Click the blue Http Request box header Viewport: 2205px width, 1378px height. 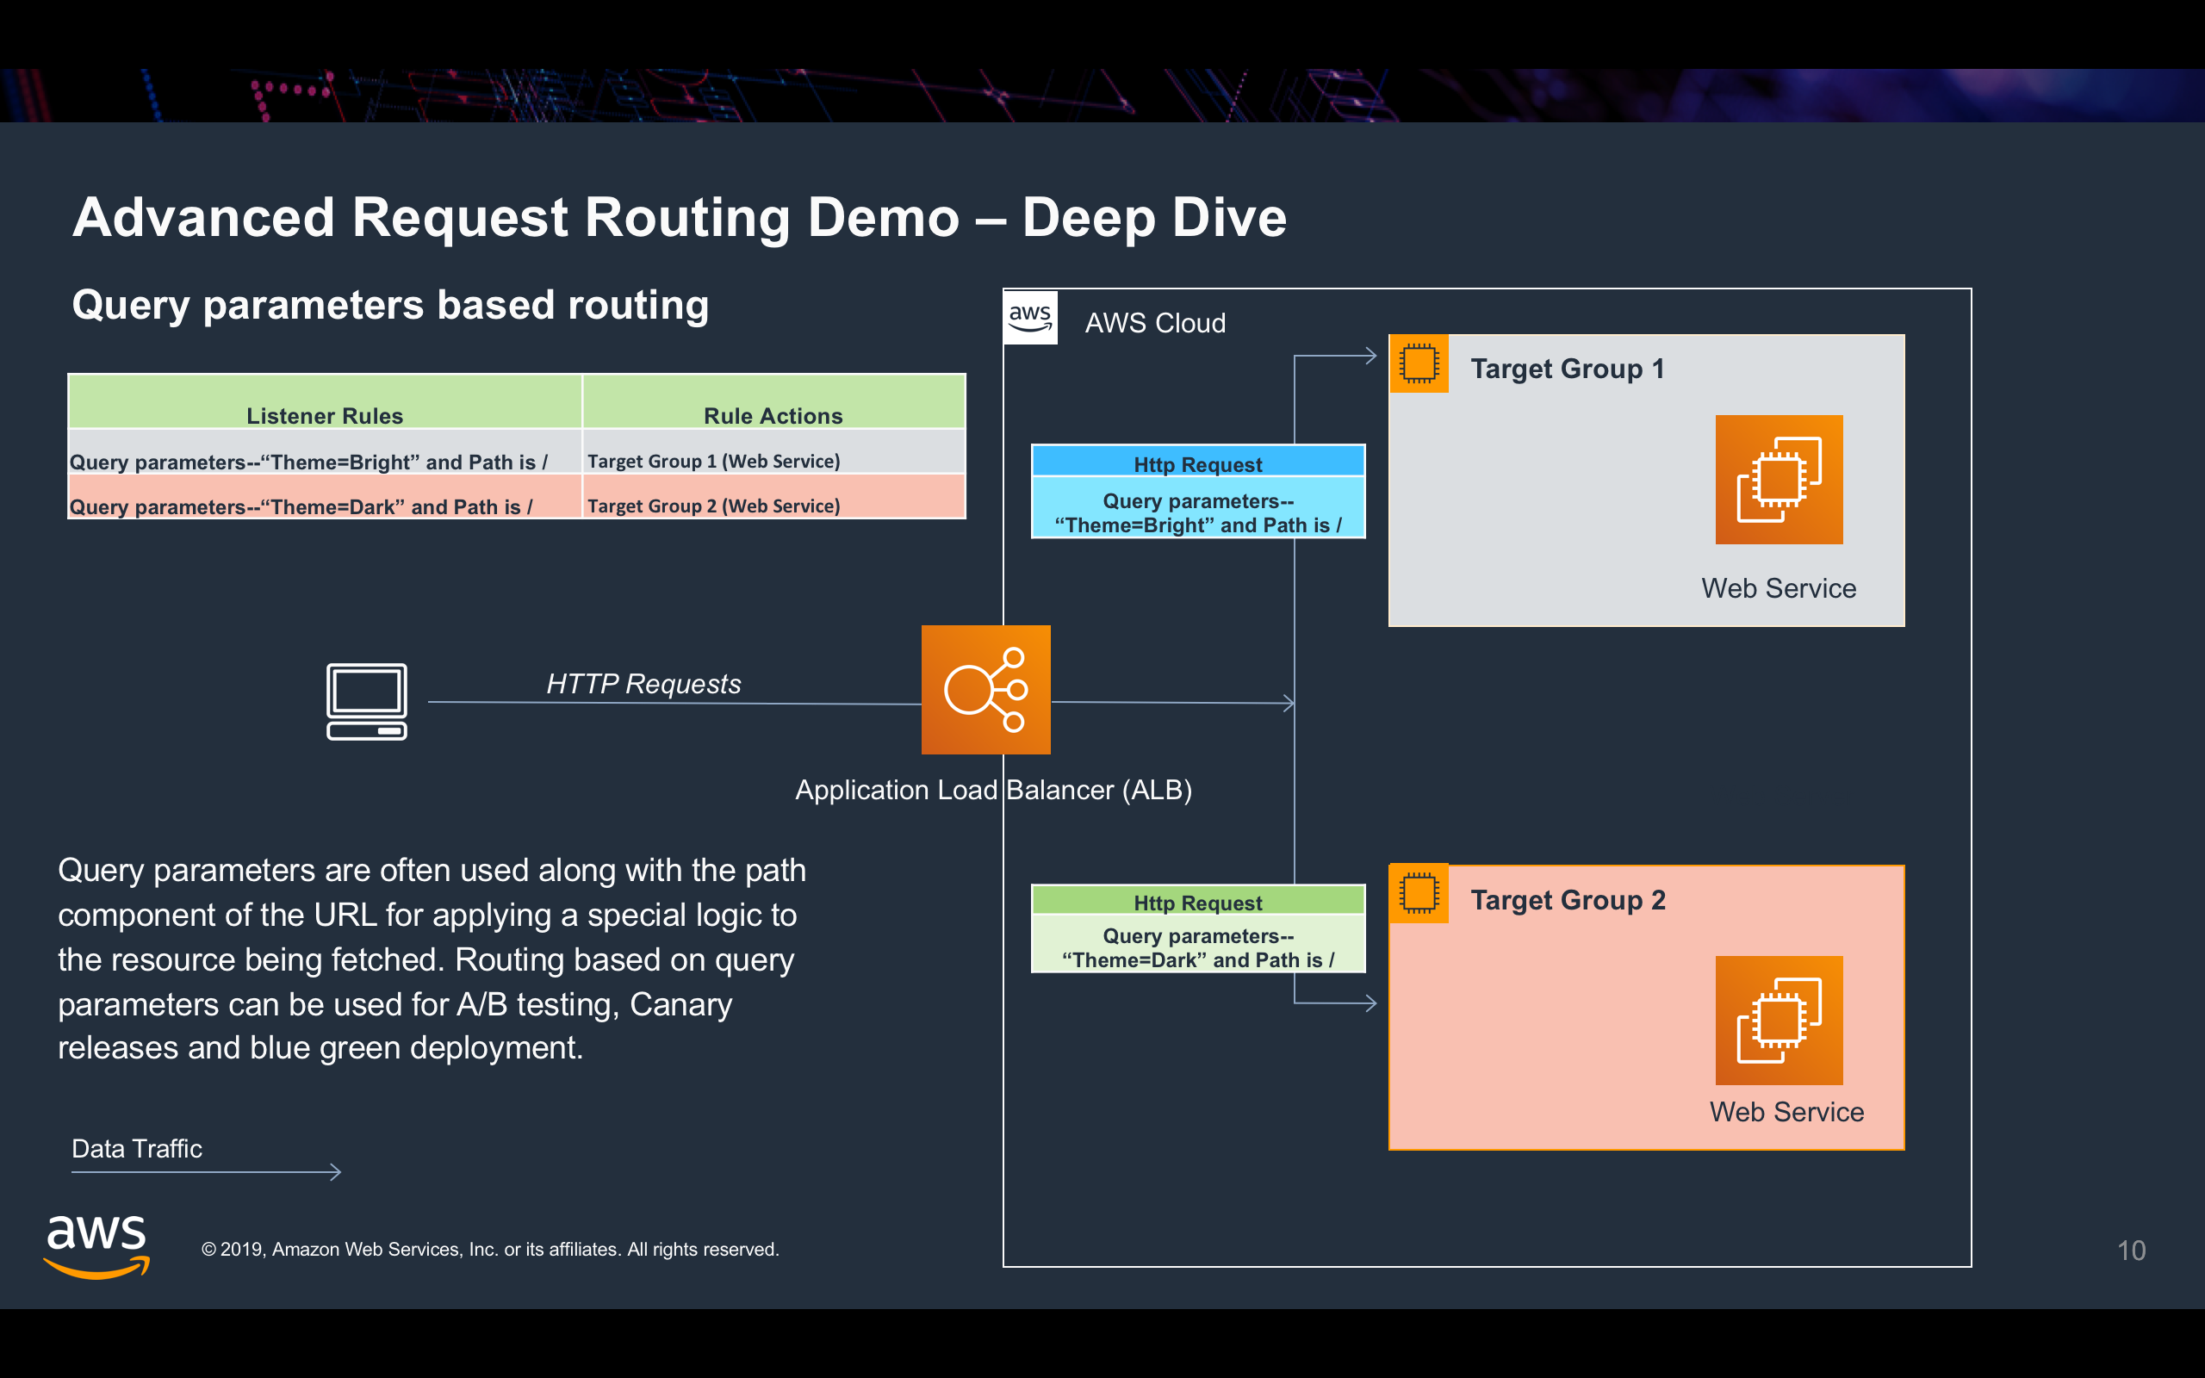pos(1197,463)
